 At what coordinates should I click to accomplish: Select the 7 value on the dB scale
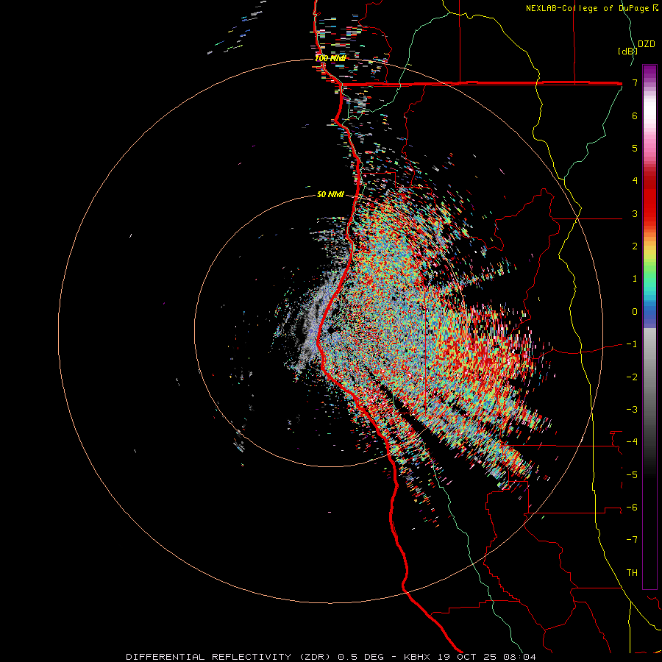(635, 82)
